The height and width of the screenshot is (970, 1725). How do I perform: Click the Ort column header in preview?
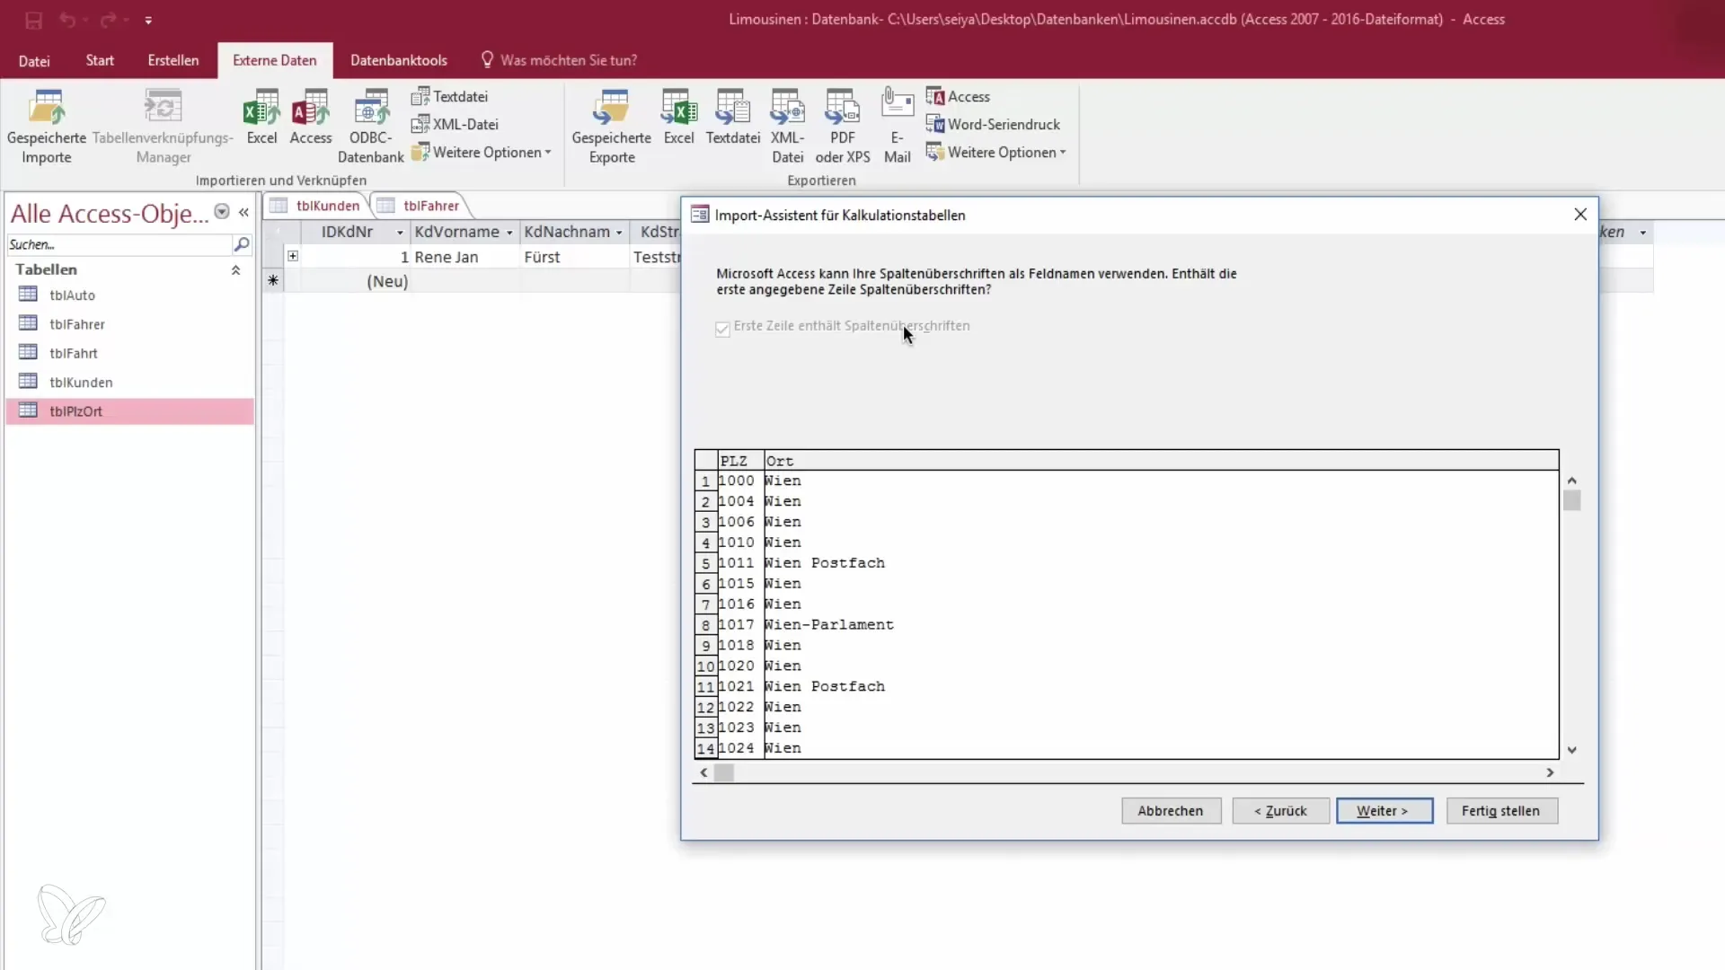point(1161,461)
